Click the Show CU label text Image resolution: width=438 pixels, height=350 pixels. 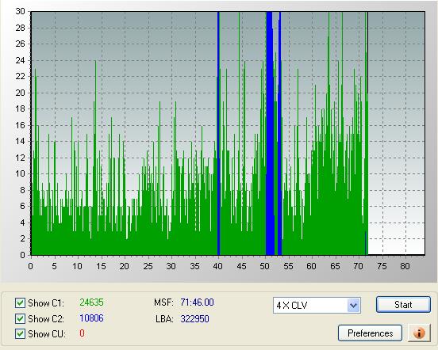(x=47, y=334)
